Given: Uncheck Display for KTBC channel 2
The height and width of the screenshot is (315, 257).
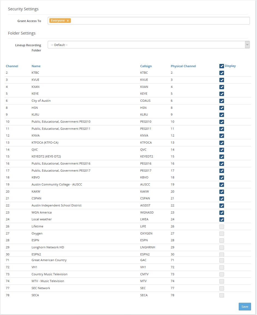Looking at the screenshot, I should pos(222,73).
